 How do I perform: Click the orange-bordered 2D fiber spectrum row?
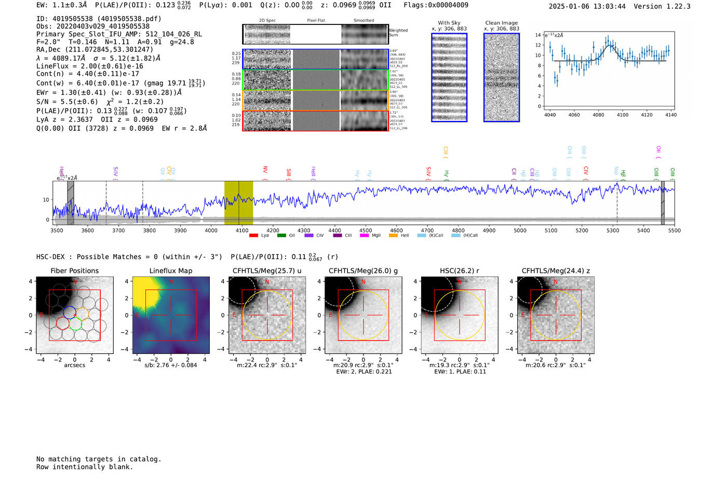point(316,100)
